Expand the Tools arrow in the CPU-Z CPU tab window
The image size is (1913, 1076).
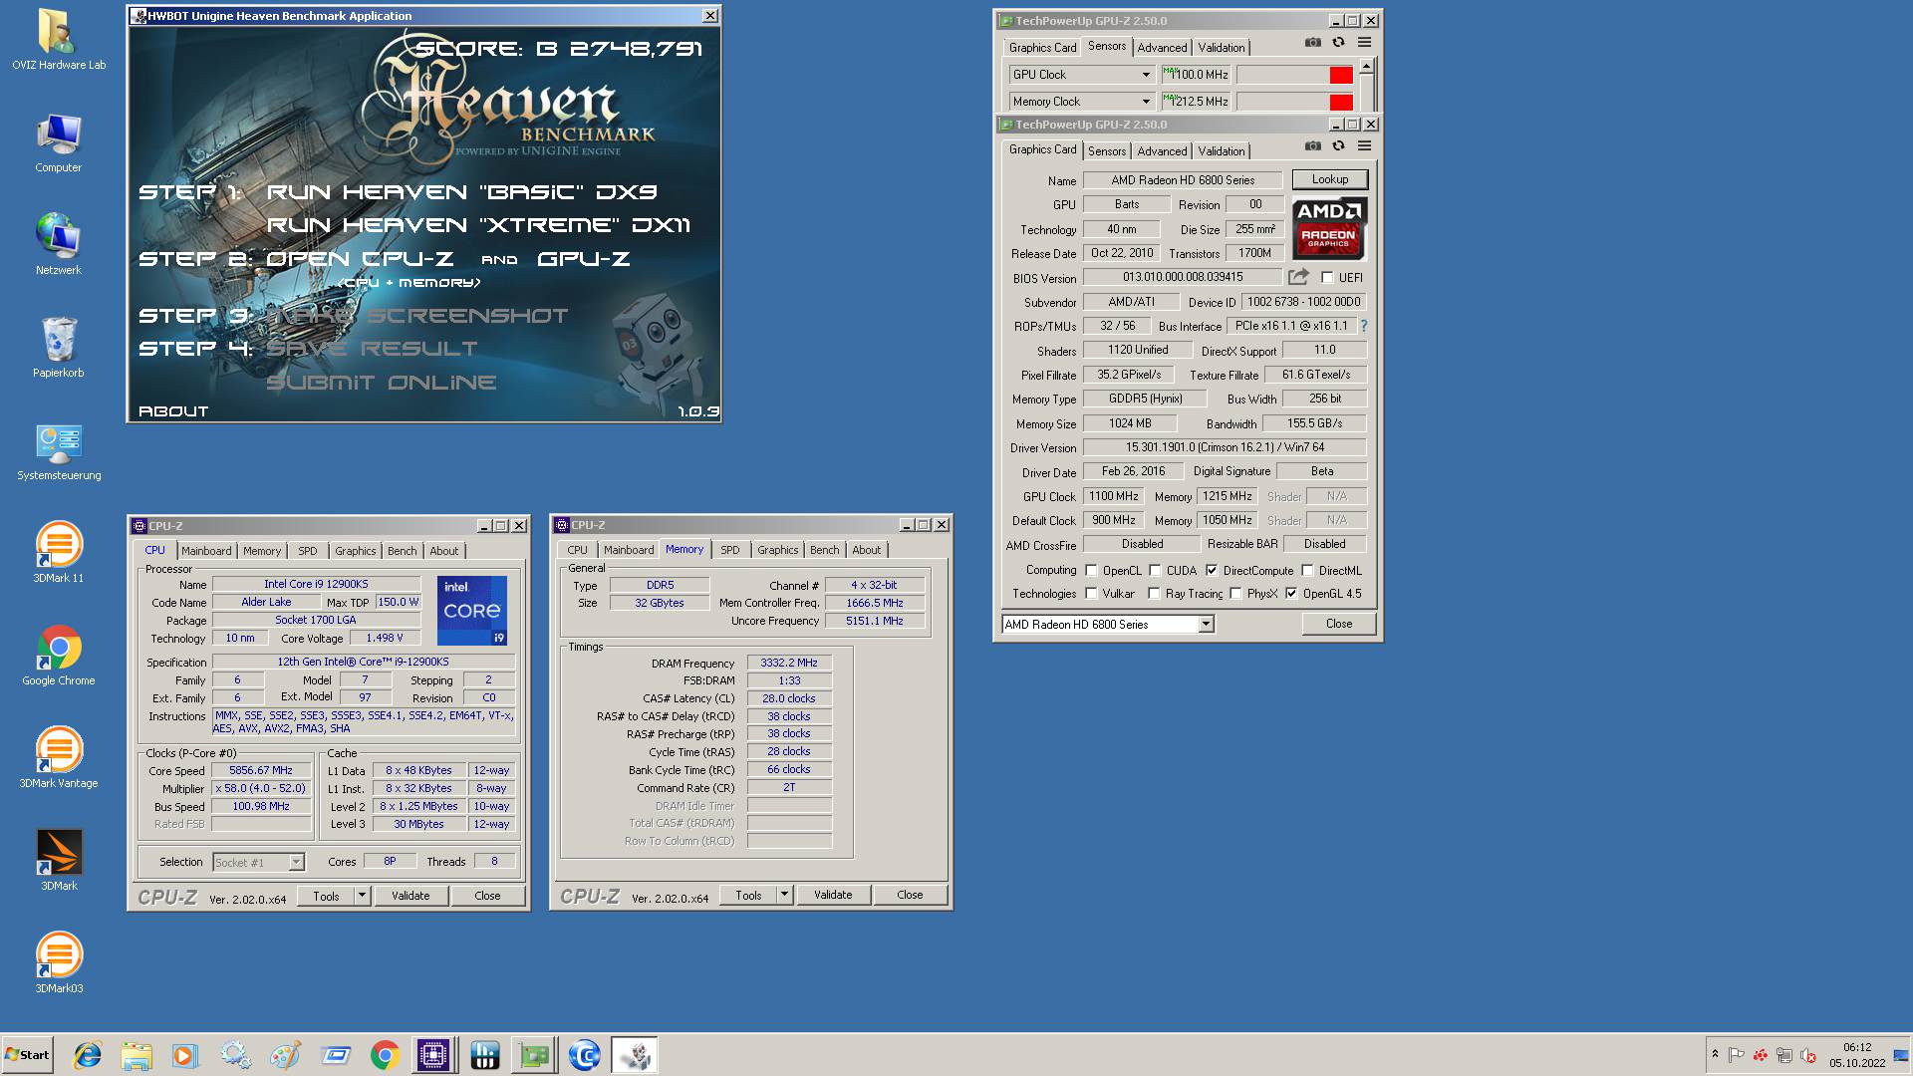pyautogui.click(x=362, y=896)
